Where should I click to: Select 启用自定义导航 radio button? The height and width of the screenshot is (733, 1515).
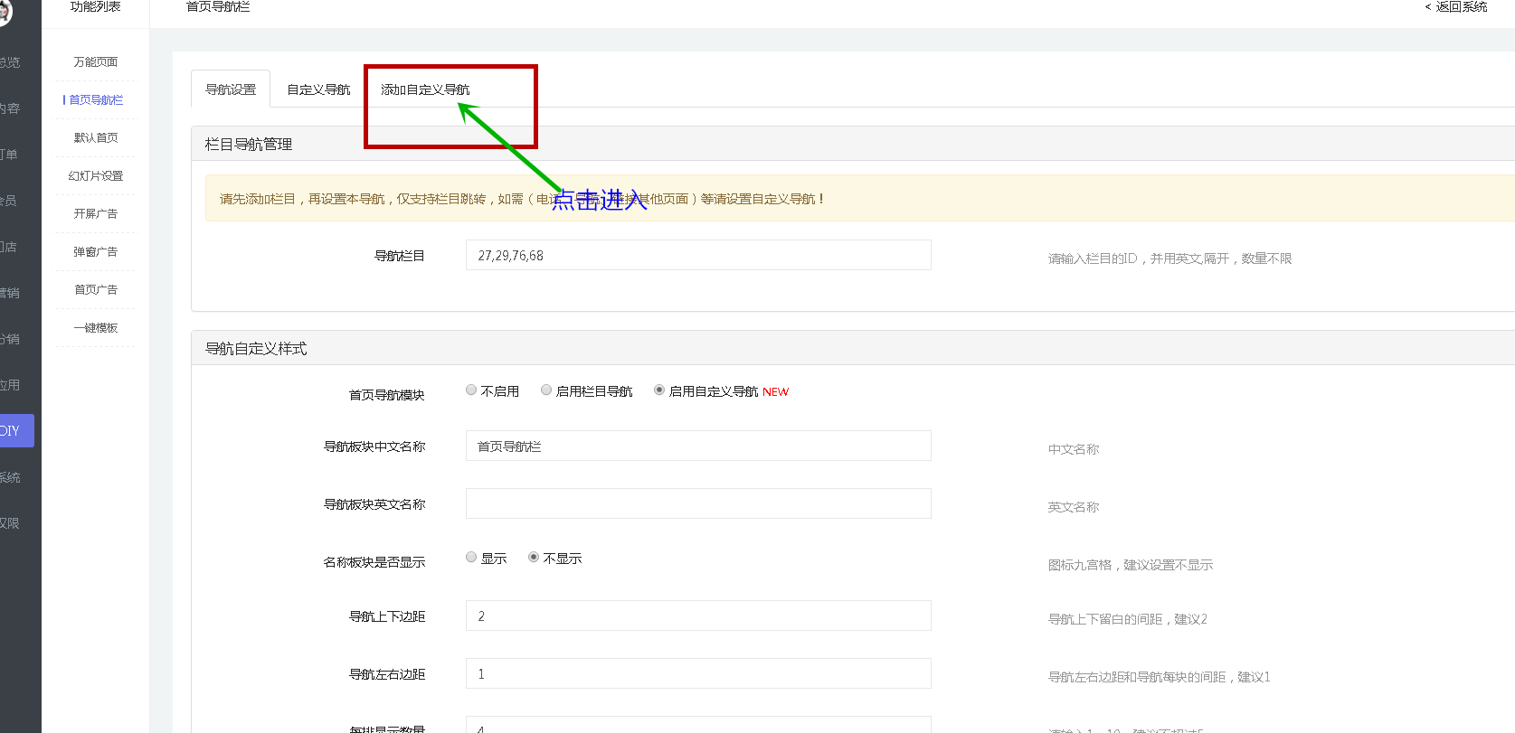pos(659,390)
